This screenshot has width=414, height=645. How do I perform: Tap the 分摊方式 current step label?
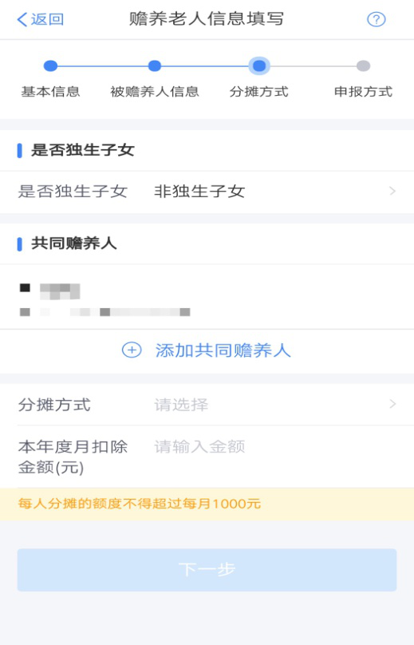coord(259,91)
